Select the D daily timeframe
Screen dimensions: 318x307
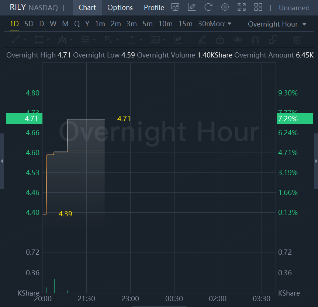pyautogui.click(x=42, y=24)
